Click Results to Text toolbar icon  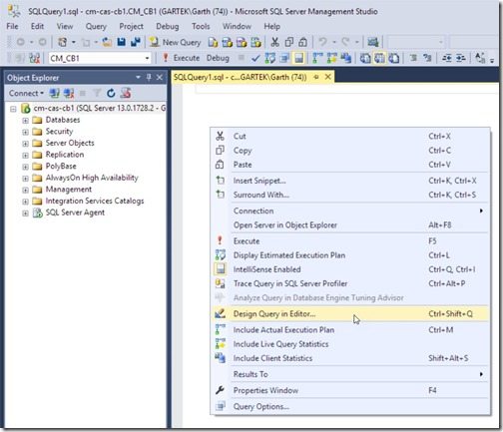(x=365, y=58)
